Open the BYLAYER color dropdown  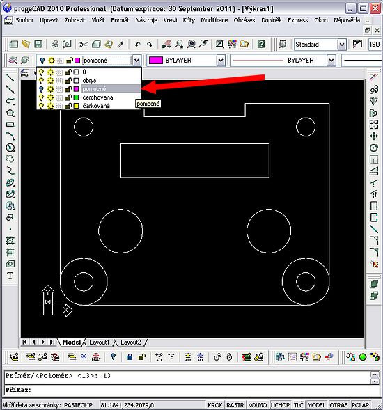pos(221,61)
